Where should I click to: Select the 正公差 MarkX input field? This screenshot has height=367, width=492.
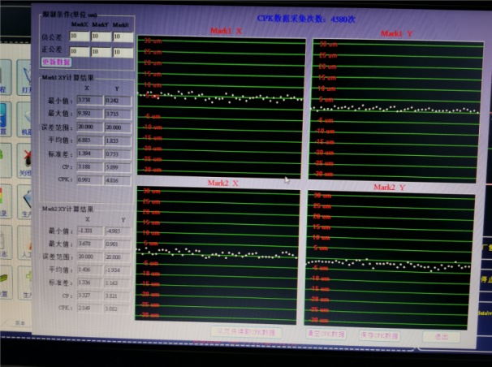tap(79, 51)
